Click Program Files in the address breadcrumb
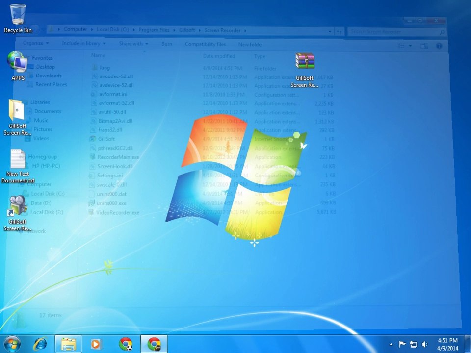The width and height of the screenshot is (471, 353). coord(154,30)
